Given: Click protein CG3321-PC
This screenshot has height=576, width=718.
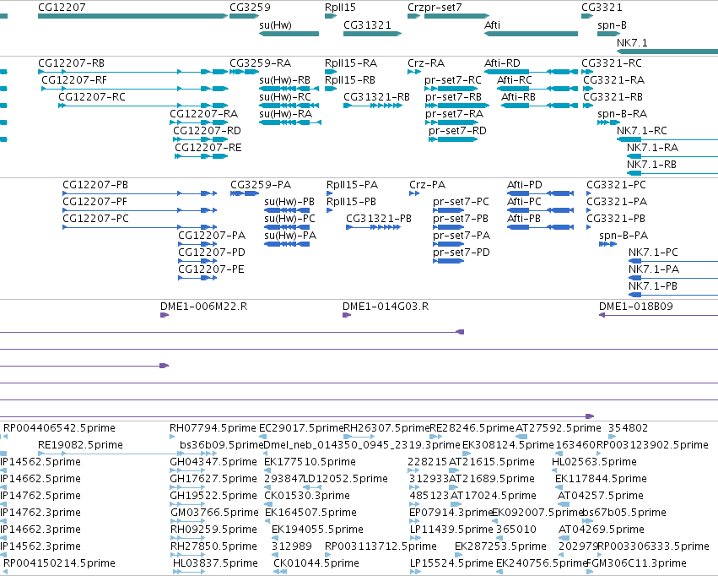Looking at the screenshot, I should coord(616,185).
